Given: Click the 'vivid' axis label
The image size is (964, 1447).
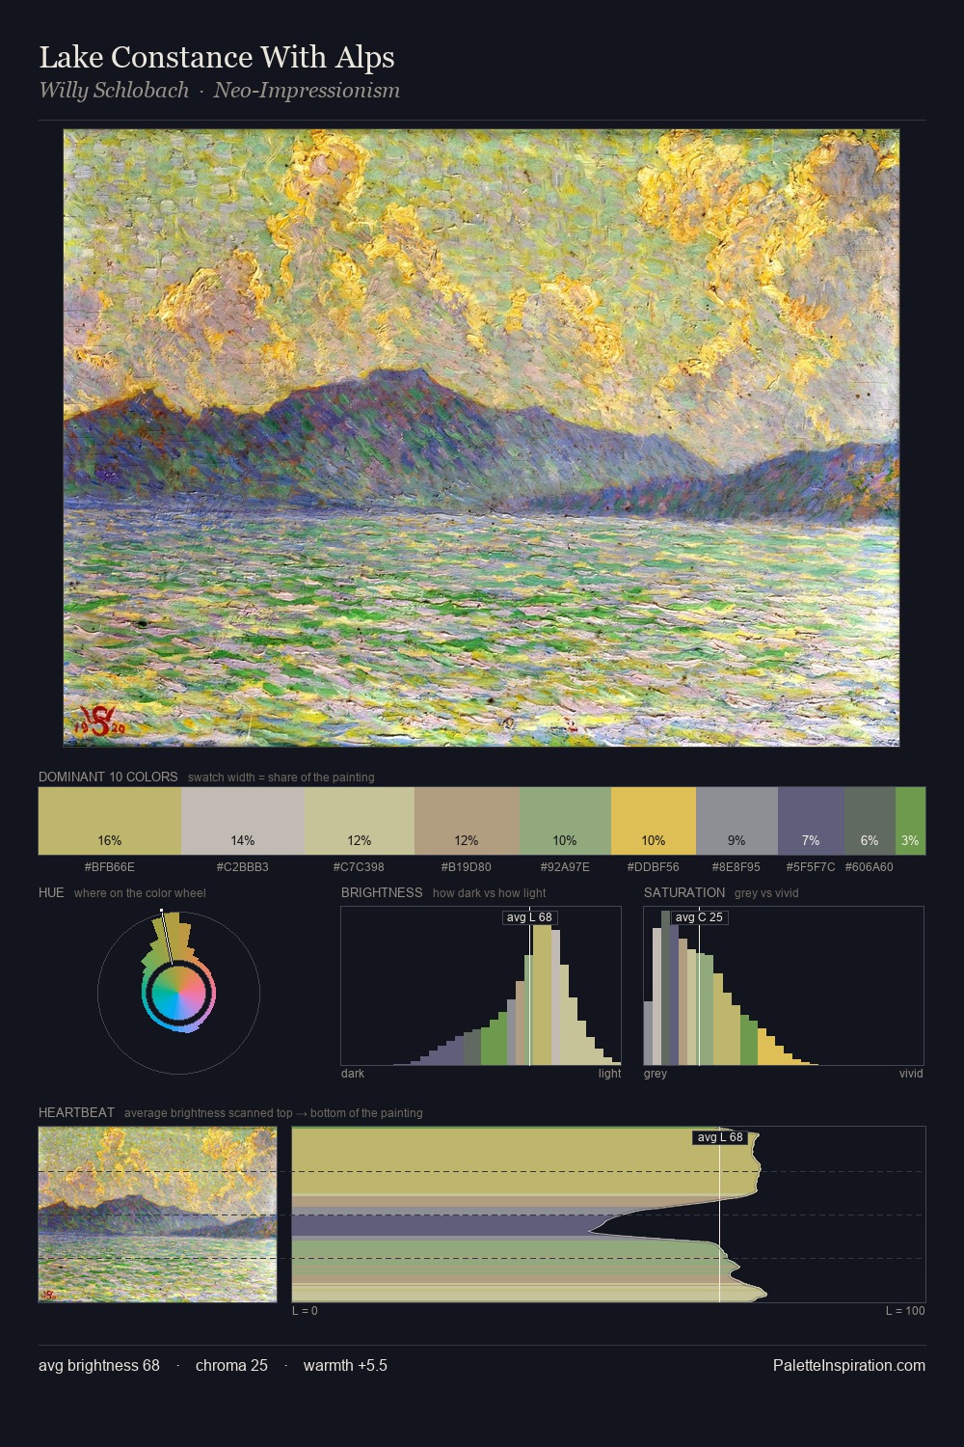Looking at the screenshot, I should (x=911, y=1074).
